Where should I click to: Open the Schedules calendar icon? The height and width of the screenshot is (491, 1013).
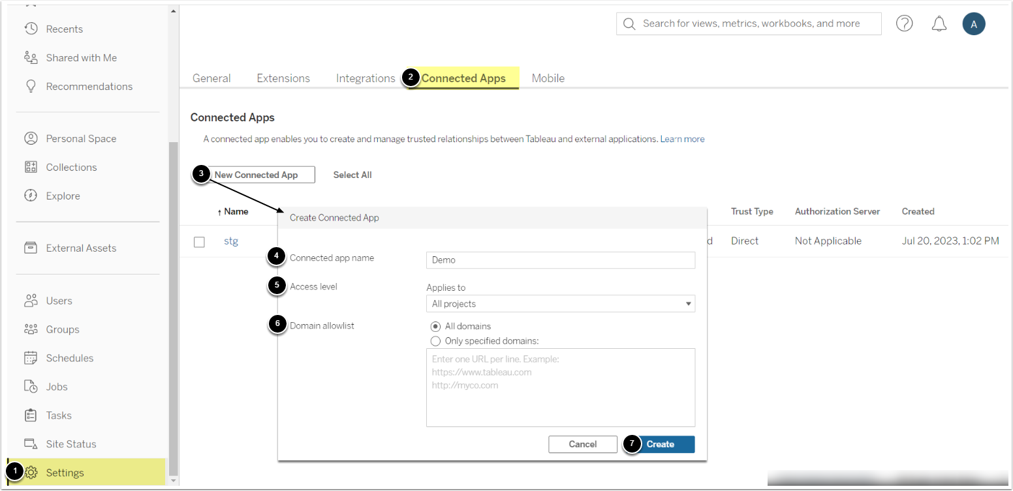(31, 358)
